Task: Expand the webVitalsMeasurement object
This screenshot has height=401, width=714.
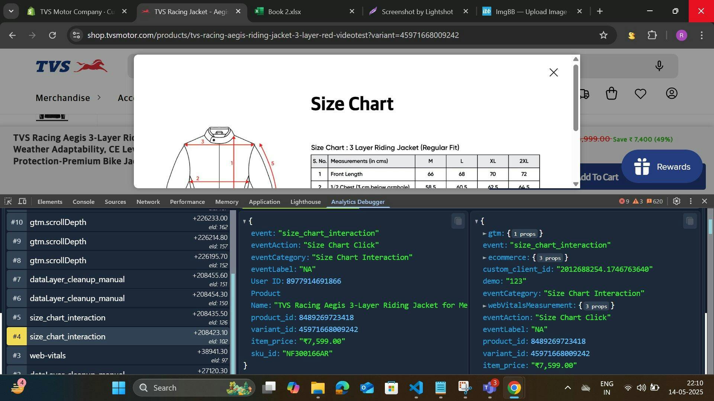Action: point(485,306)
